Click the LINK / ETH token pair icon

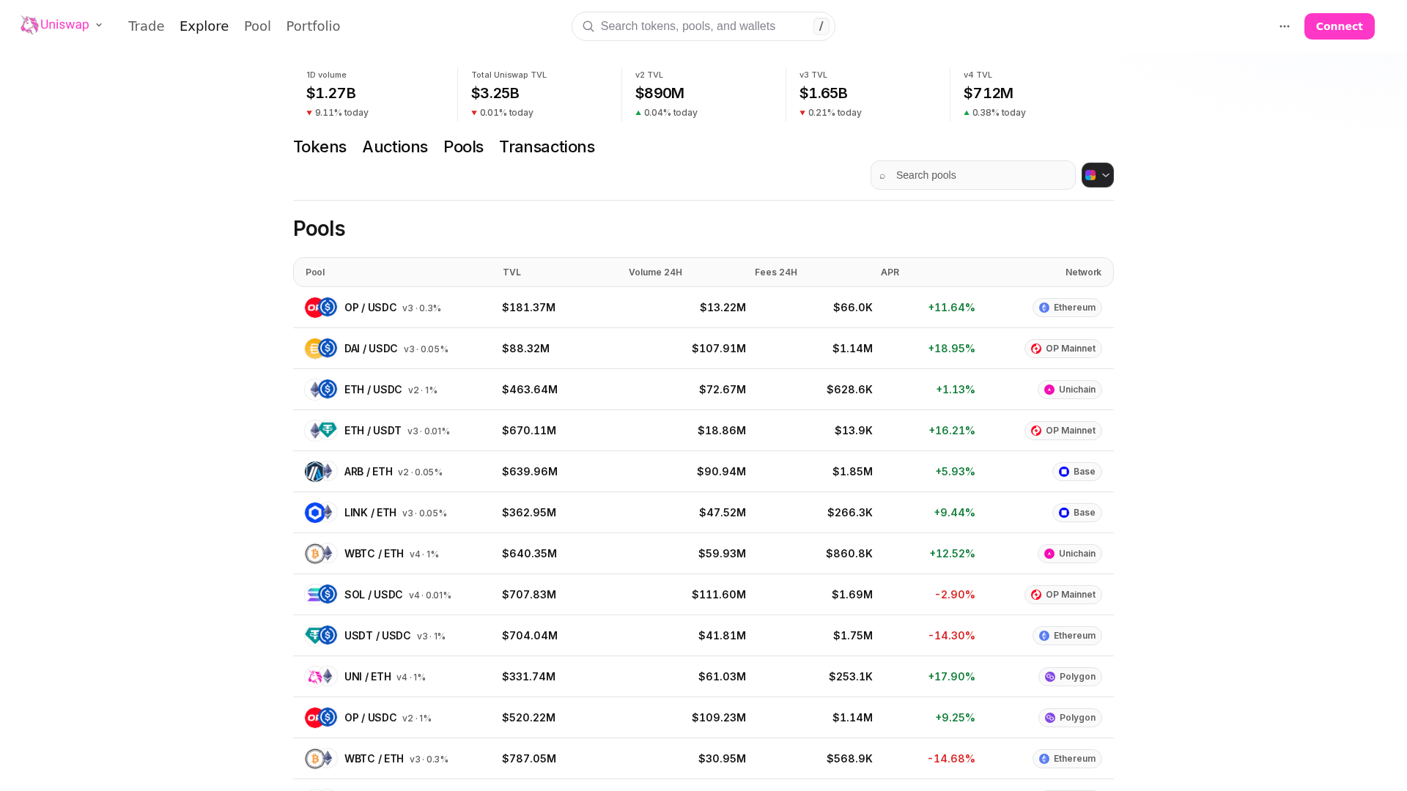click(x=321, y=513)
